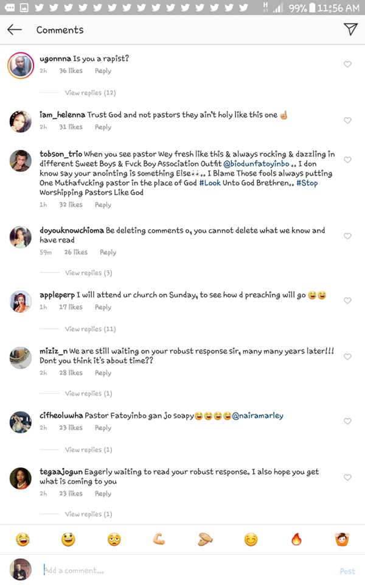The height and width of the screenshot is (585, 365).
Task: Like iam_helenna's comment with the heart
Action: pos(347,121)
